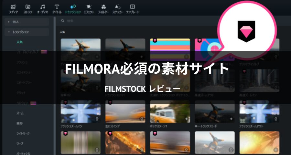Download the 左にスイング transition
This screenshot has width=291, height=155.
(142, 119)
